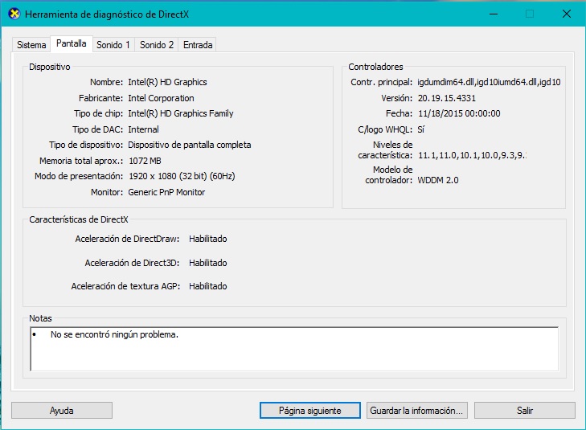Click the C/logo WHQL 'Sí' value
Image resolution: width=586 pixels, height=430 pixels.
(421, 129)
